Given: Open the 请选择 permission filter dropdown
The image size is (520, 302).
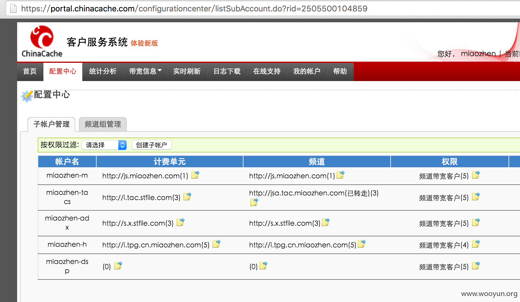Looking at the screenshot, I should pos(104,145).
